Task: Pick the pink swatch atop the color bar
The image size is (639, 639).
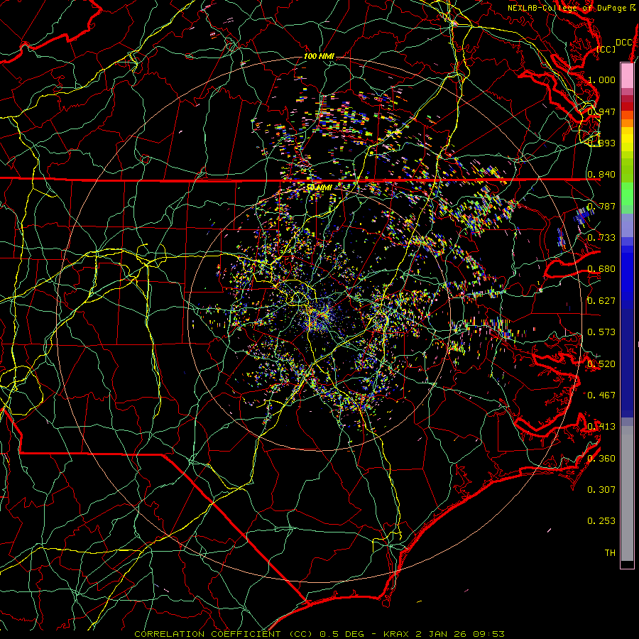Action: pyautogui.click(x=627, y=75)
